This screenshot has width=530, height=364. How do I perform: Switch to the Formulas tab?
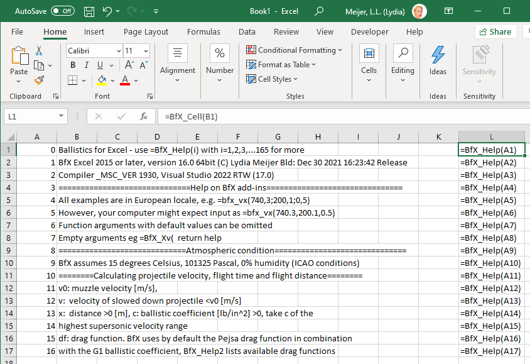coord(203,32)
